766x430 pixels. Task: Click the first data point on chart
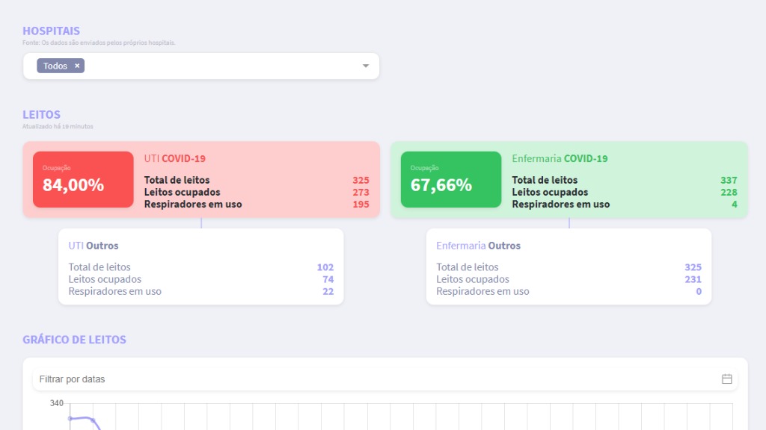tap(70, 418)
